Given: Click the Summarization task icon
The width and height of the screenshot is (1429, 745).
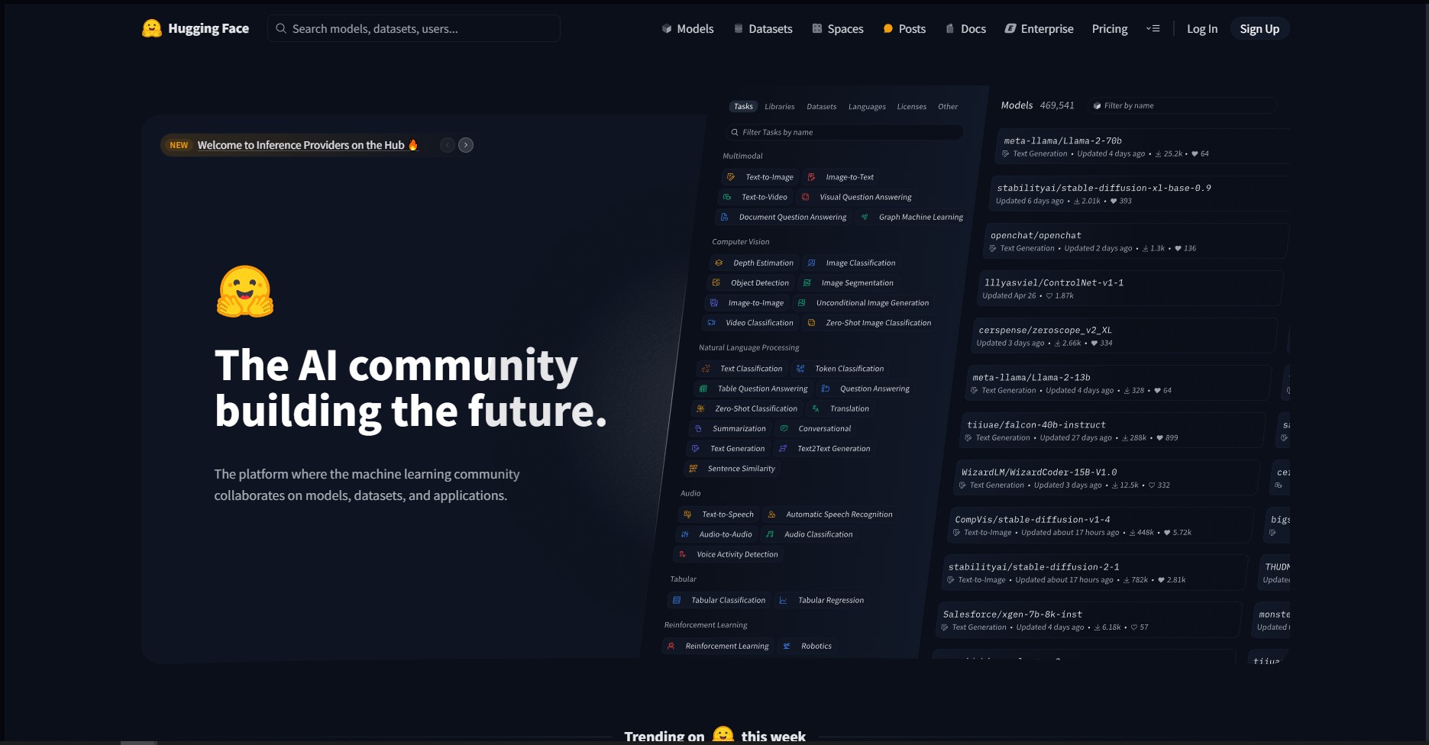Looking at the screenshot, I should point(698,428).
